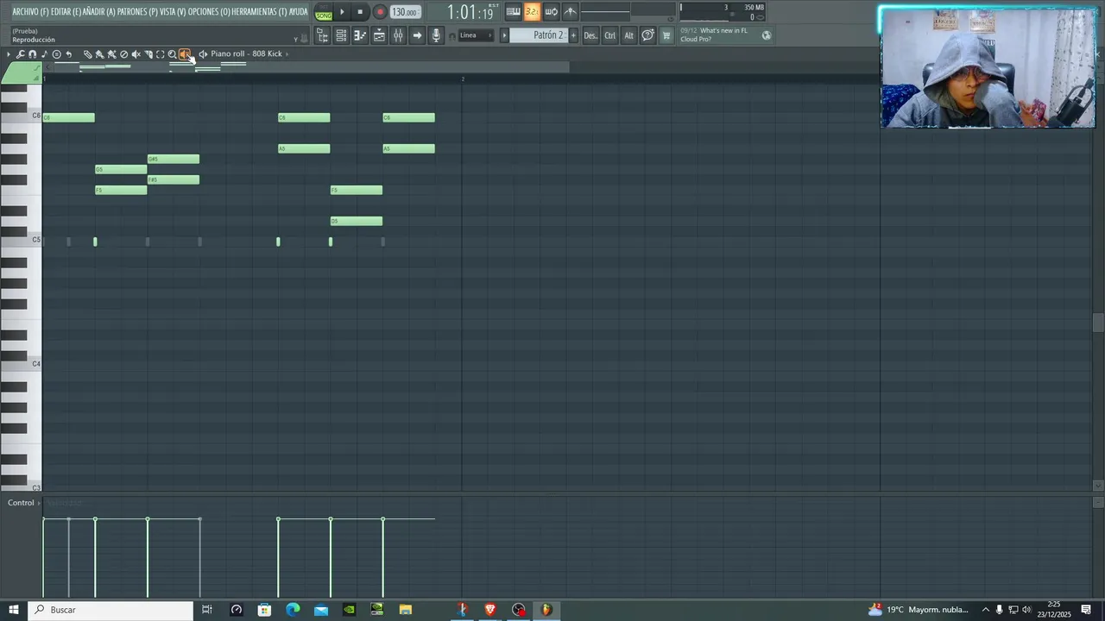This screenshot has width=1105, height=621.
Task: Toggle the 3.2.1 countdown before recording
Action: (x=532, y=11)
